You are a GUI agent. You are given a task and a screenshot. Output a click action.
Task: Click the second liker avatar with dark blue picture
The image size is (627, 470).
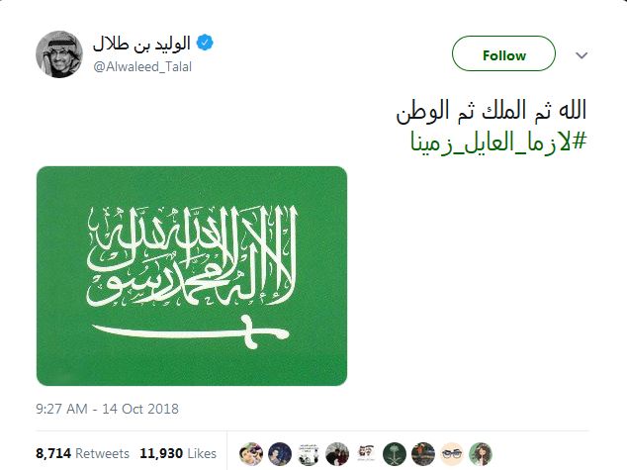click(279, 453)
